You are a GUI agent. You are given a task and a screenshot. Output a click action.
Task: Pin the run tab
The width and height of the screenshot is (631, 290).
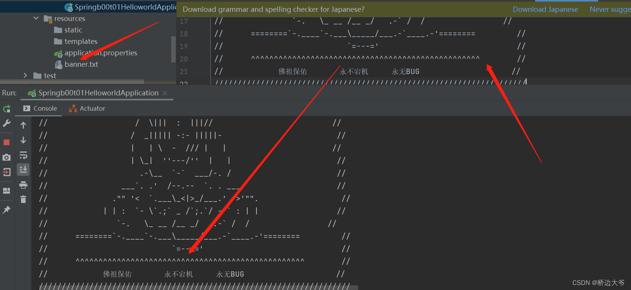point(6,209)
